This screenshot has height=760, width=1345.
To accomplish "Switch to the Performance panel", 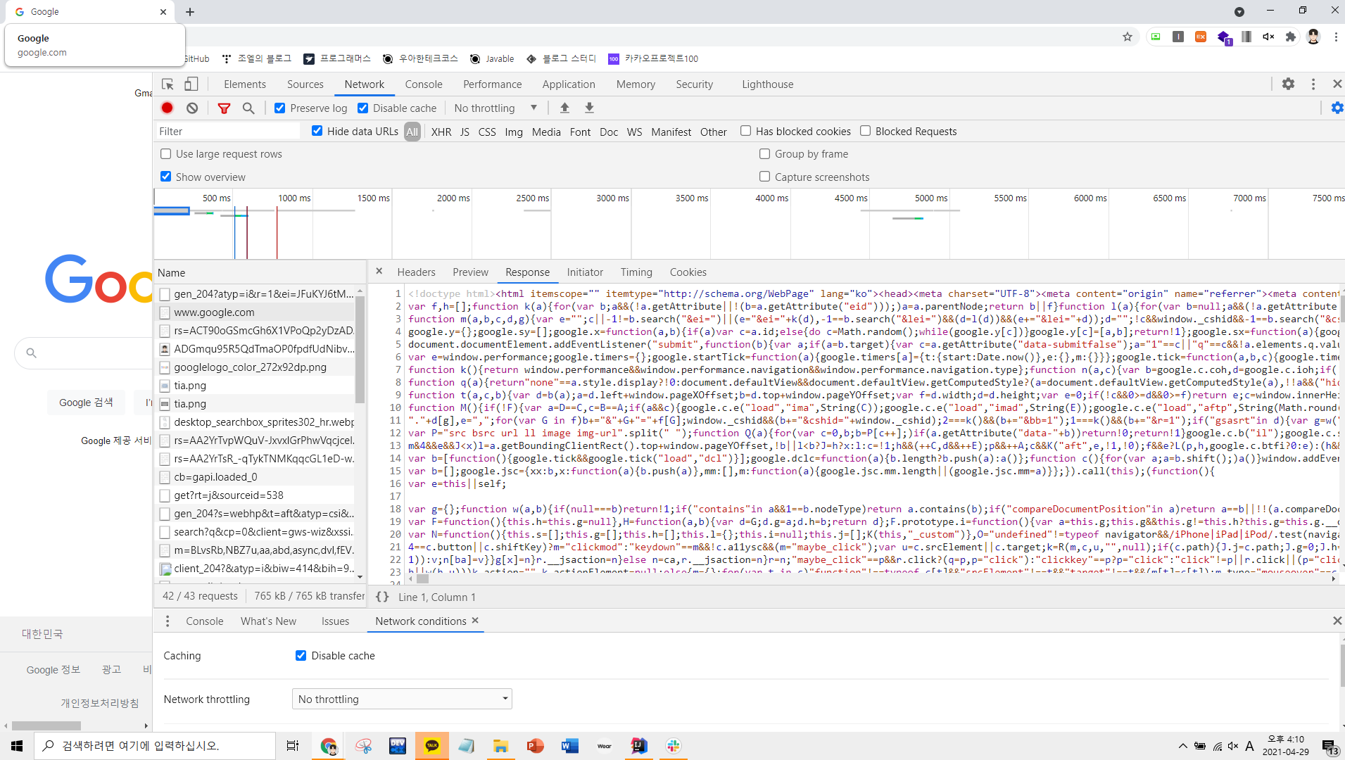I will [x=492, y=84].
